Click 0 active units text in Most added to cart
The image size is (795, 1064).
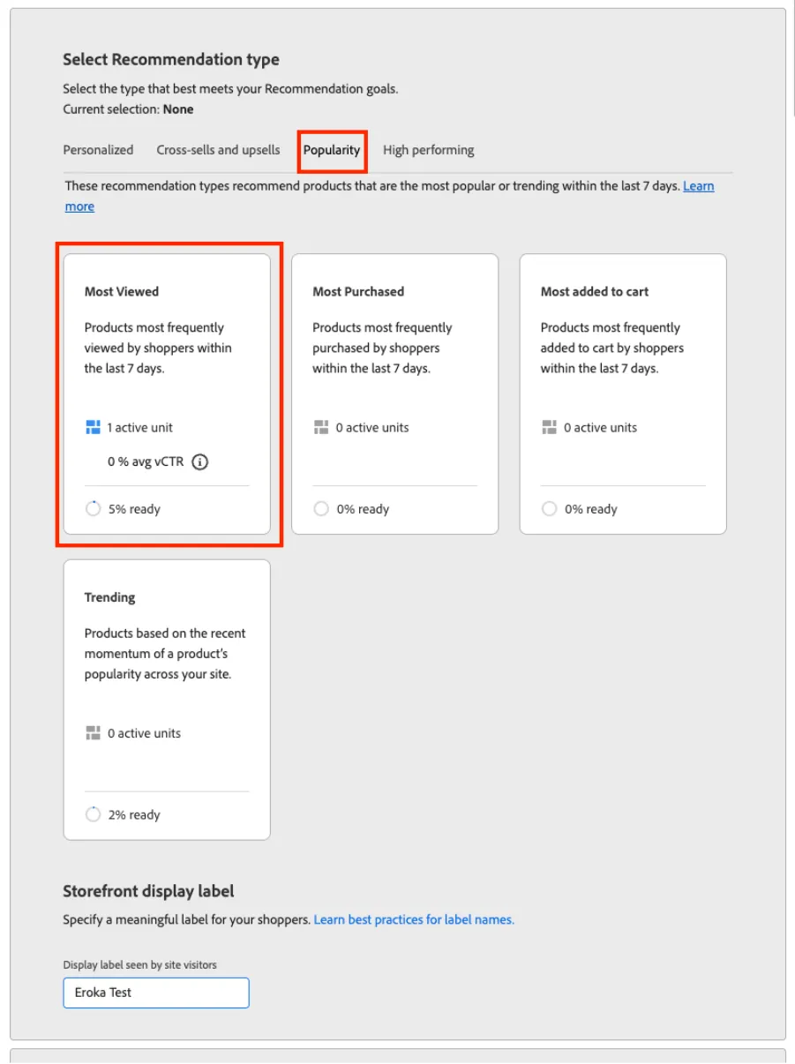tap(600, 428)
